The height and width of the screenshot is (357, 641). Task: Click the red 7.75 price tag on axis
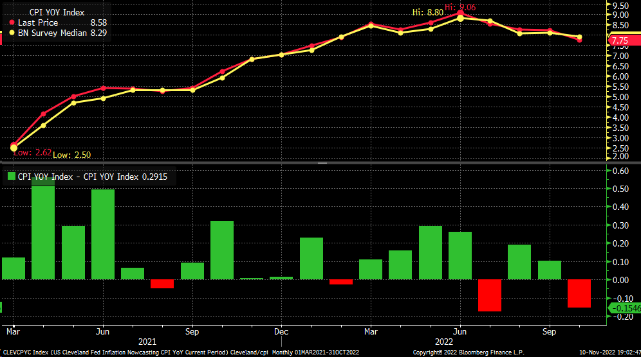pos(619,40)
